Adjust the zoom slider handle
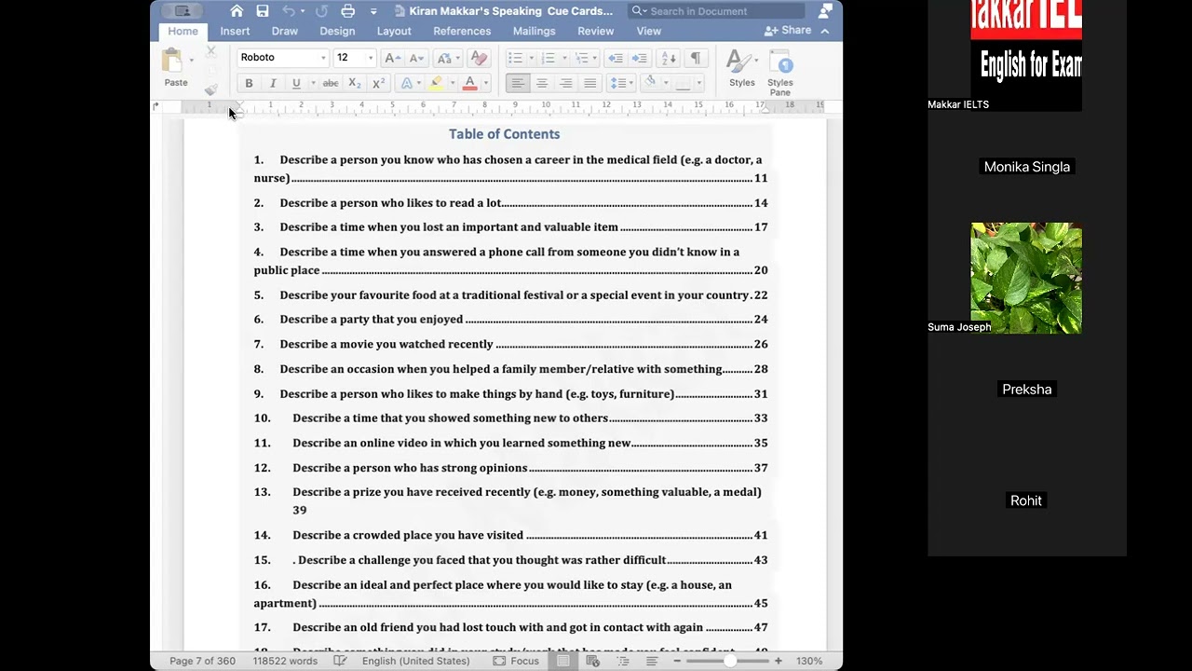The height and width of the screenshot is (671, 1192). pyautogui.click(x=730, y=661)
